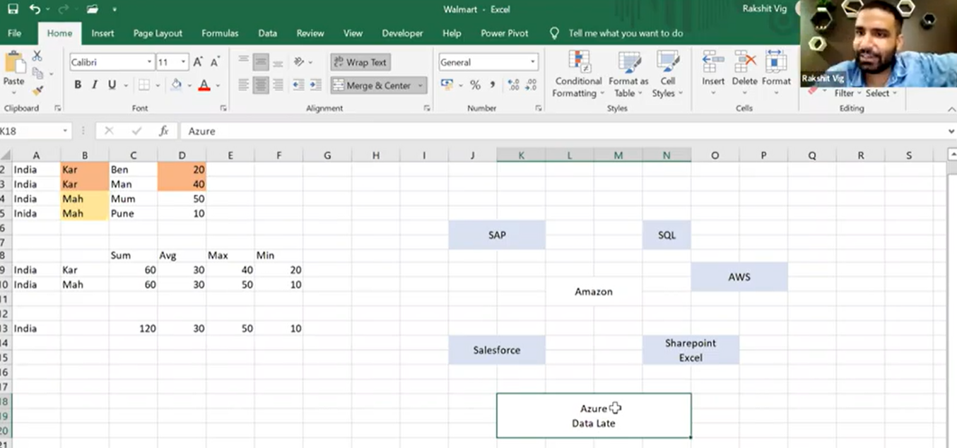
Task: Open the Merge & Center dropdown arrow
Action: click(421, 86)
